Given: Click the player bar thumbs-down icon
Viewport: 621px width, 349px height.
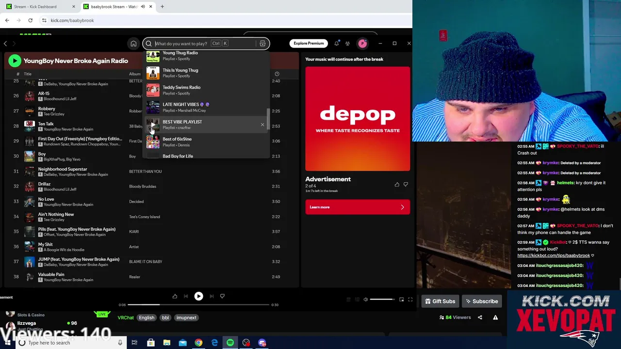Looking at the screenshot, I should pos(222,296).
